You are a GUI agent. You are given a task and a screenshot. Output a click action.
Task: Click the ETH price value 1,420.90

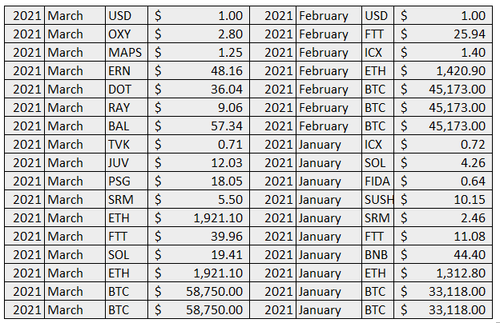click(458, 71)
